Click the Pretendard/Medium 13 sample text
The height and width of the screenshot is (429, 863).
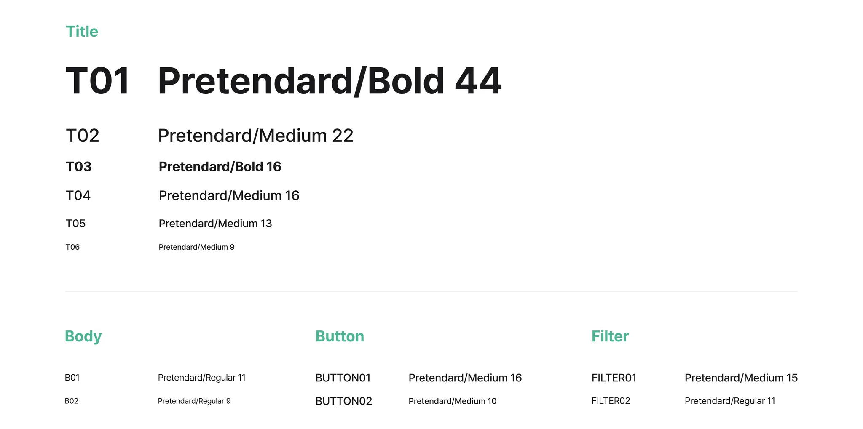pyautogui.click(x=215, y=224)
